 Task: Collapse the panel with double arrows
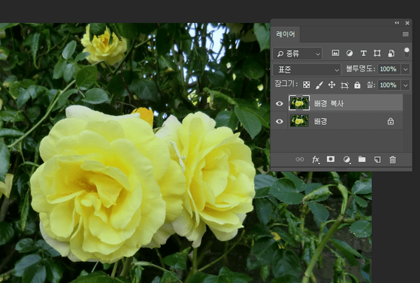[x=398, y=22]
